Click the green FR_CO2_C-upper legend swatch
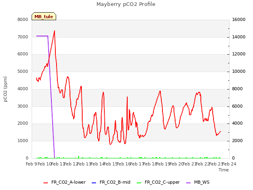This screenshot has height=190, width=253. coord(139,183)
